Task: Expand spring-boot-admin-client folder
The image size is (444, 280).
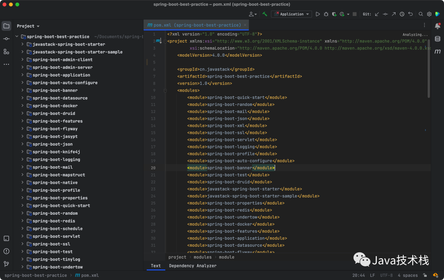Action: pos(22,60)
